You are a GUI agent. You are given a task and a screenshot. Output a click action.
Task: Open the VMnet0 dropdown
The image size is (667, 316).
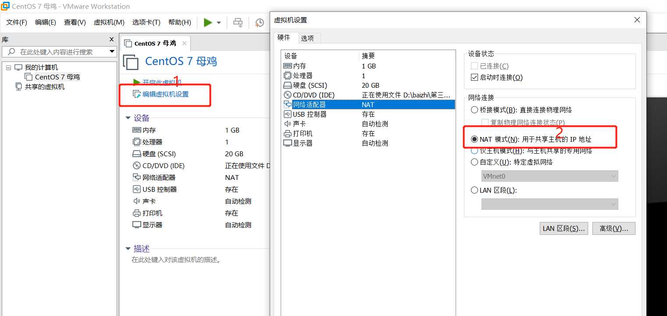(549, 176)
